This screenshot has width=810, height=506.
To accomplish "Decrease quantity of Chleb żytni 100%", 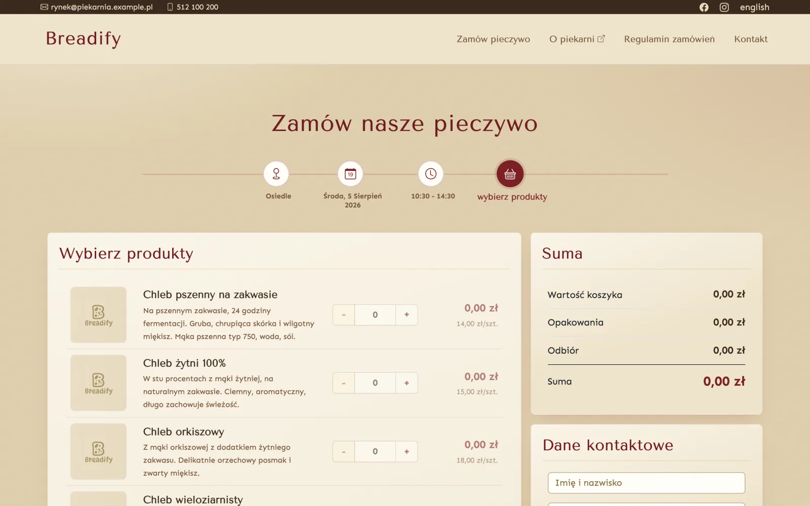I will coord(344,383).
